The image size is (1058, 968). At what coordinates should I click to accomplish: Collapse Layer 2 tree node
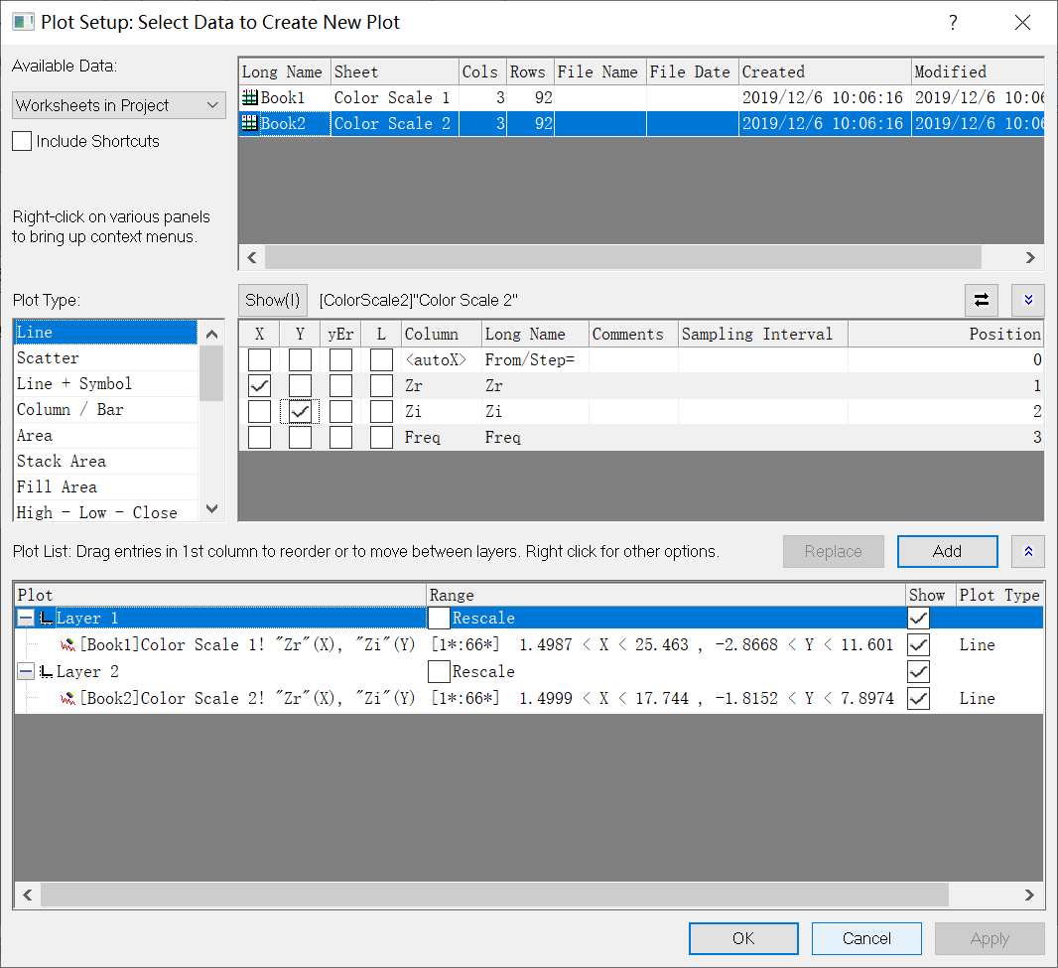26,672
